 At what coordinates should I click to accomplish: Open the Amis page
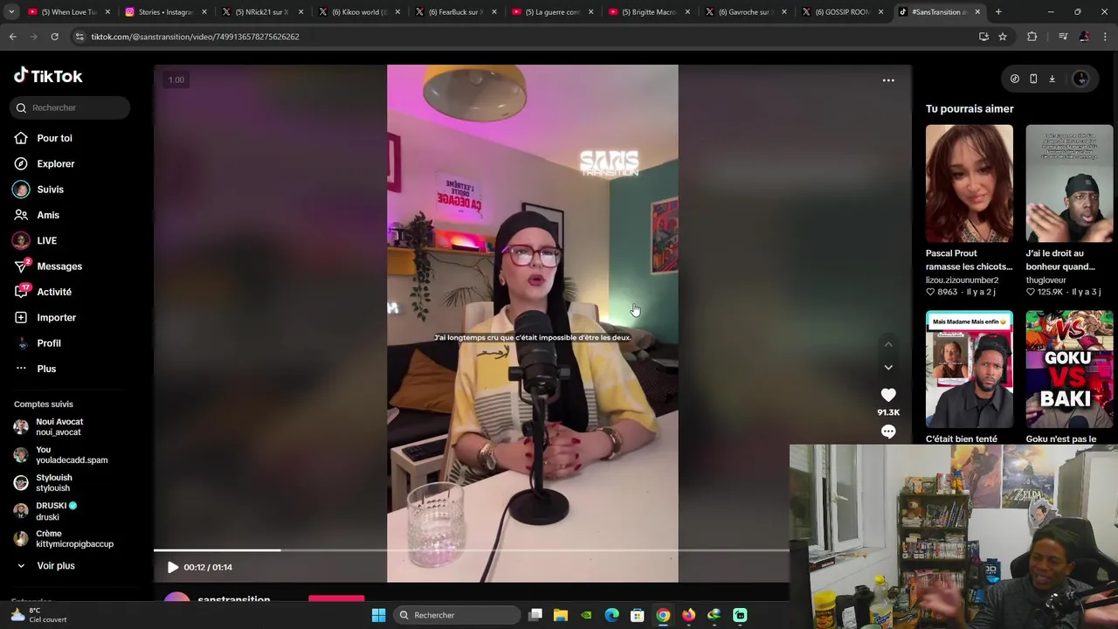[x=48, y=215]
